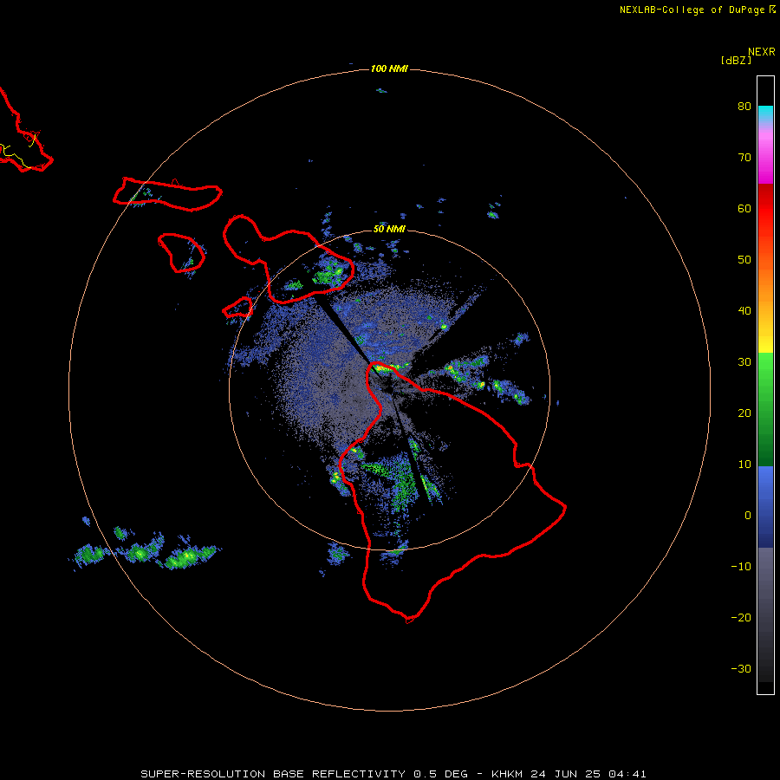This screenshot has width=780, height=780.
Task: Click the -20 dBZ scale value
Action: [x=741, y=618]
